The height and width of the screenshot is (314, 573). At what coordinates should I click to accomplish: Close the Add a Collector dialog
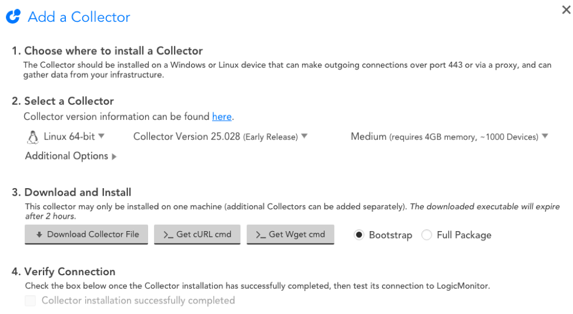click(566, 10)
